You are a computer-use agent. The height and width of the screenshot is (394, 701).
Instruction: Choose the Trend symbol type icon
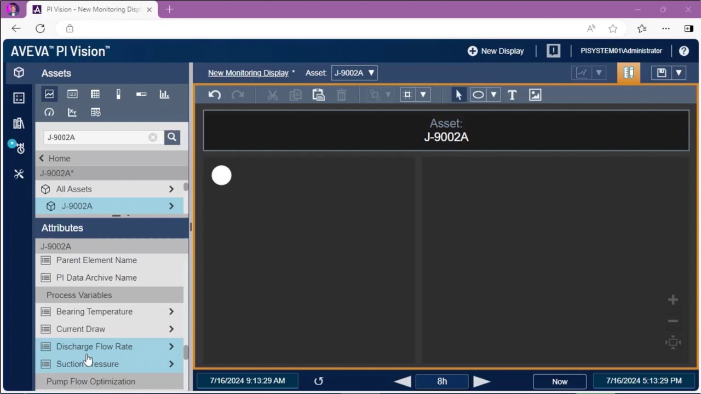(x=49, y=94)
